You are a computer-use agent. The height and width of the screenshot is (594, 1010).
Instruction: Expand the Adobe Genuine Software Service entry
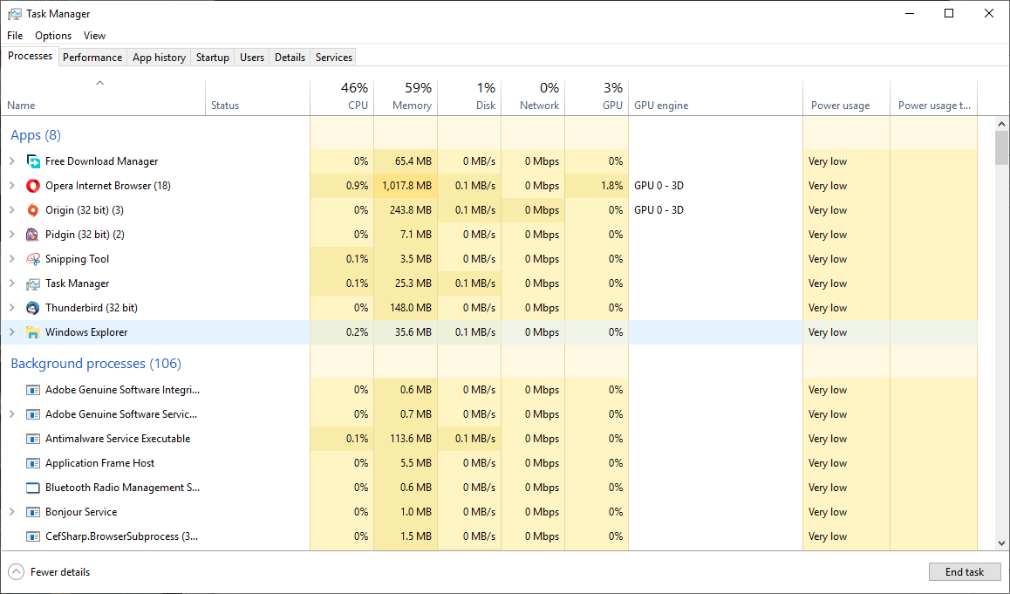tap(11, 414)
